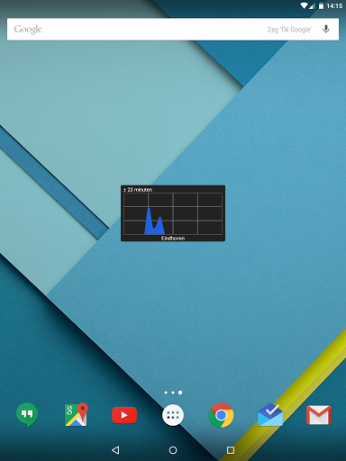
Task: Open the Inbox by Gmail app
Action: coord(270,415)
